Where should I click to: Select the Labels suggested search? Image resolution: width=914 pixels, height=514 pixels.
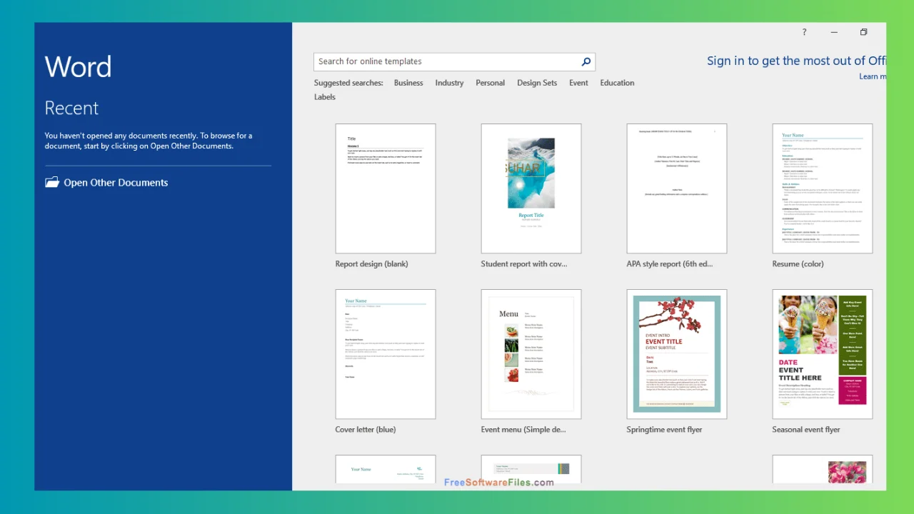pos(325,97)
